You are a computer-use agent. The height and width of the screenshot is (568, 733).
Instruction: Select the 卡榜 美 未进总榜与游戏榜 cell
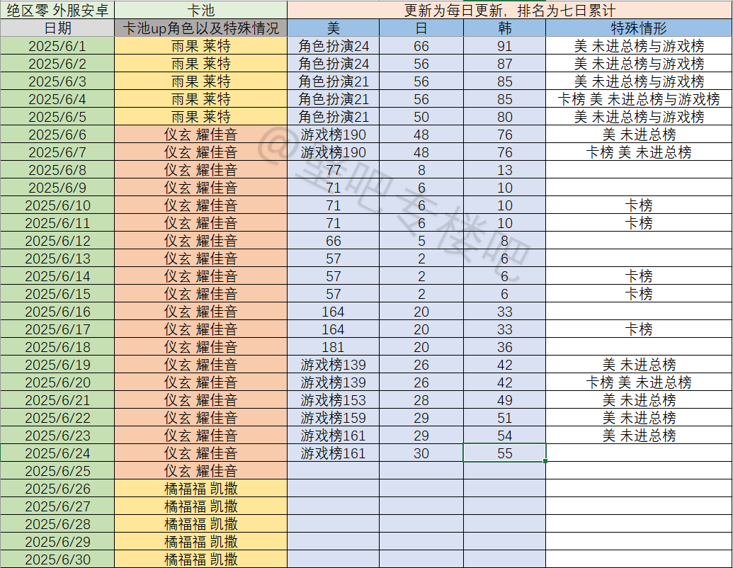[x=639, y=99]
